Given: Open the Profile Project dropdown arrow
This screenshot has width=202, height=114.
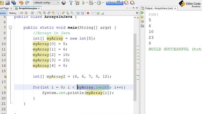Looking at the screenshot, I should coord(103,3).
